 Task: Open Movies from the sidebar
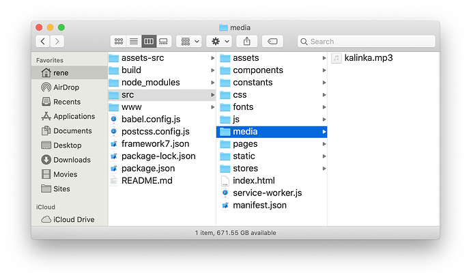[x=70, y=174]
